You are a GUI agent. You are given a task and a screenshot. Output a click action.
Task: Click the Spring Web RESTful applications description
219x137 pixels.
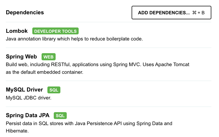[97, 65]
